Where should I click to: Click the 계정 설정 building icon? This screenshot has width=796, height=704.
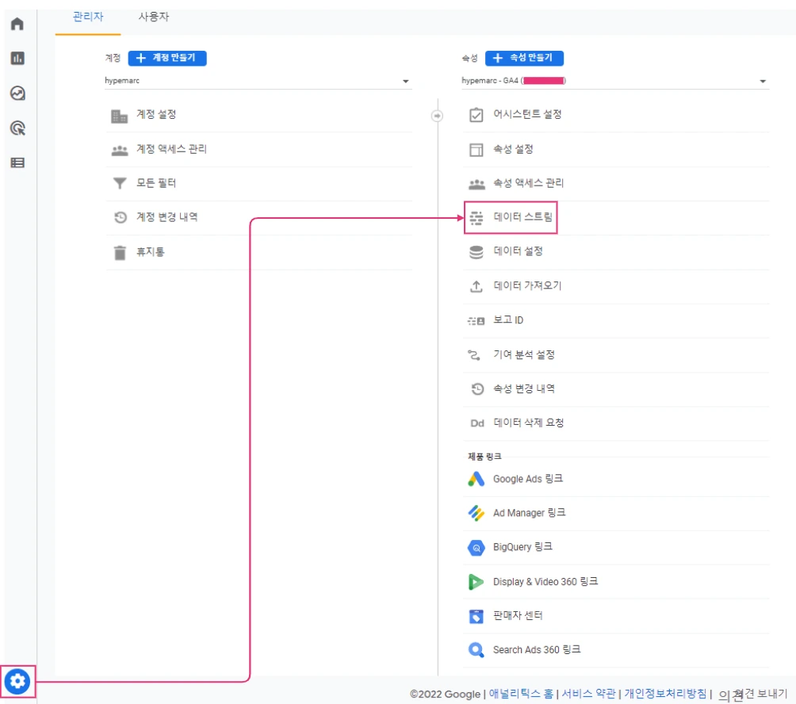click(x=119, y=117)
